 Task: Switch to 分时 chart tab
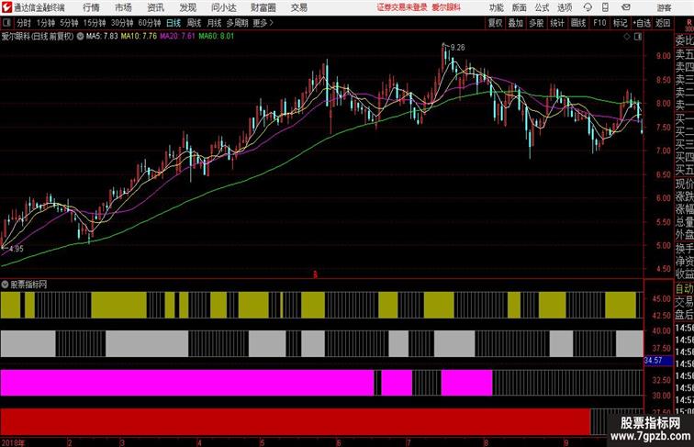(24, 23)
